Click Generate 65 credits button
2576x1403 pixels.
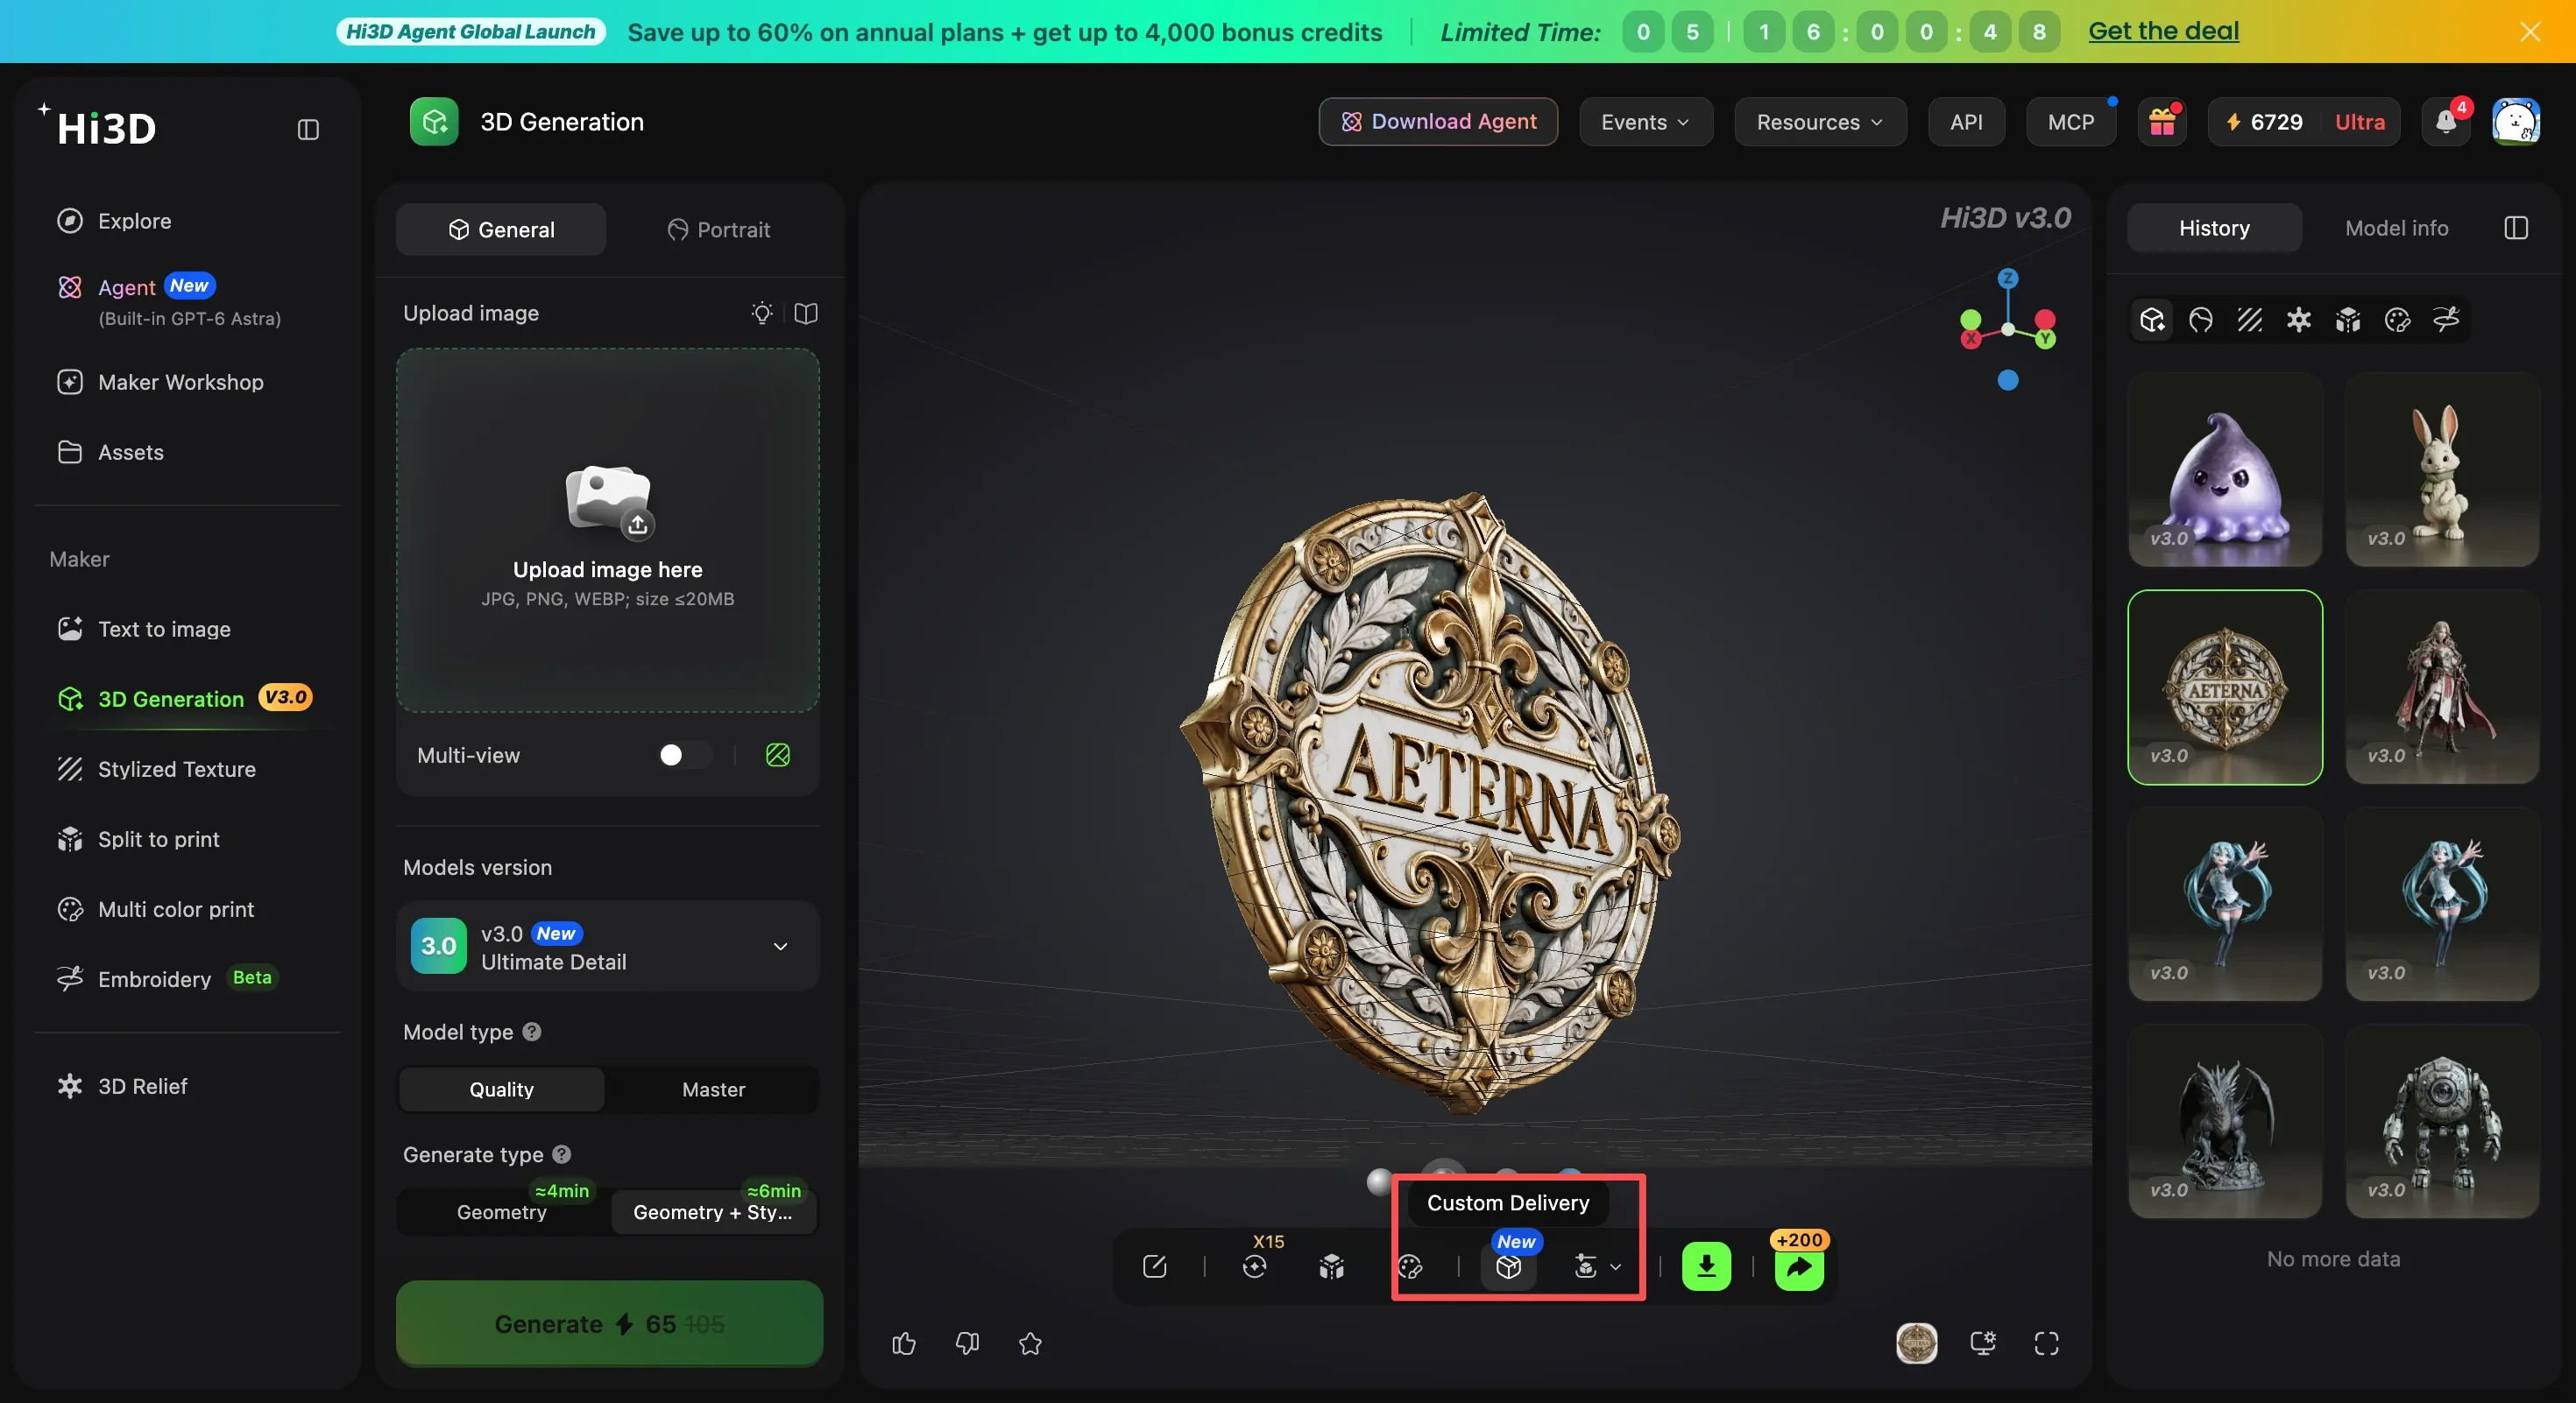609,1324
